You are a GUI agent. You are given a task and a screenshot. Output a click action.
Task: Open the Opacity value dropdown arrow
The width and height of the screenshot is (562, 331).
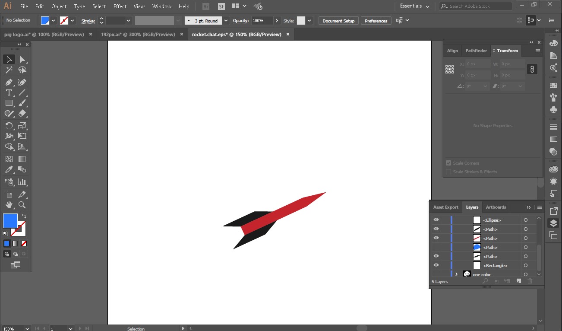[277, 21]
